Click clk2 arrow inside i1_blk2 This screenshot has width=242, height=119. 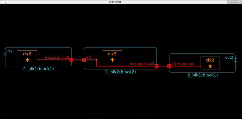[x=112, y=60]
